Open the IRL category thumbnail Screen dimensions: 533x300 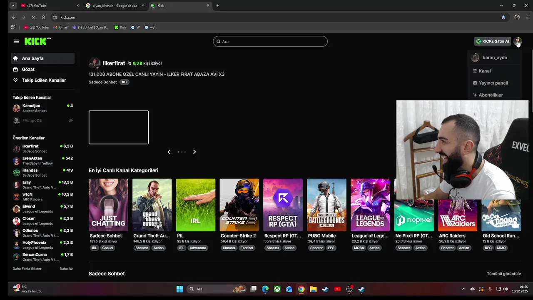coord(196,205)
